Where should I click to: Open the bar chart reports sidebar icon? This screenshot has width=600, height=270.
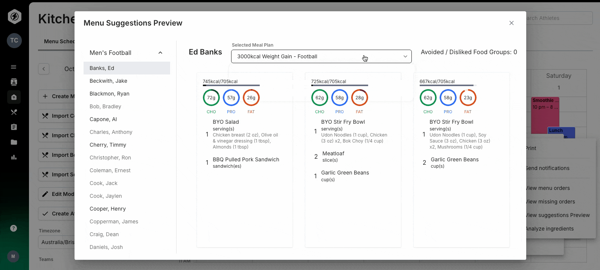point(14,157)
